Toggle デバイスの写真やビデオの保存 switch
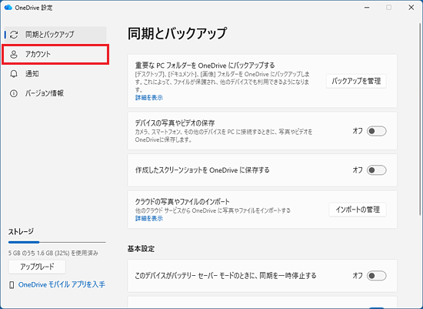 click(x=377, y=131)
